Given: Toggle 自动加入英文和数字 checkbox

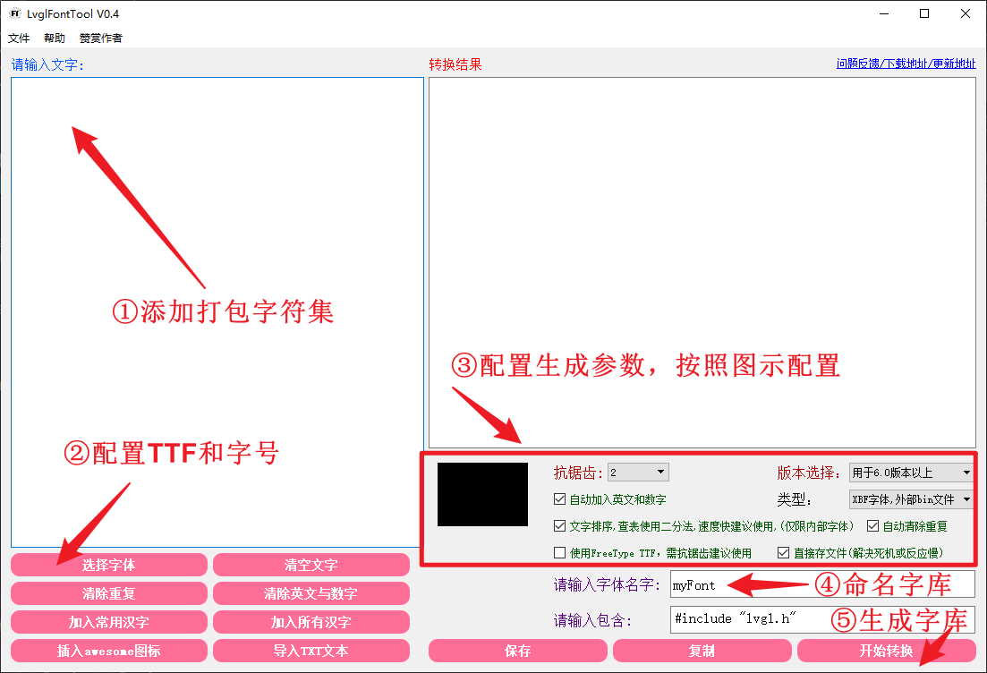Looking at the screenshot, I should pos(559,499).
